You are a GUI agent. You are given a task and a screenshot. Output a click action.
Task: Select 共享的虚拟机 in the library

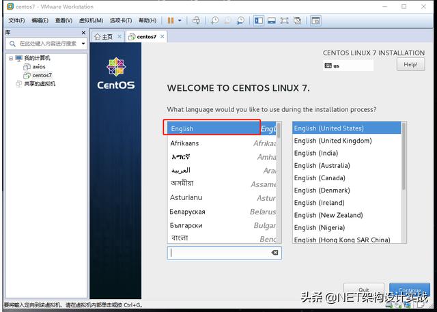click(x=40, y=84)
